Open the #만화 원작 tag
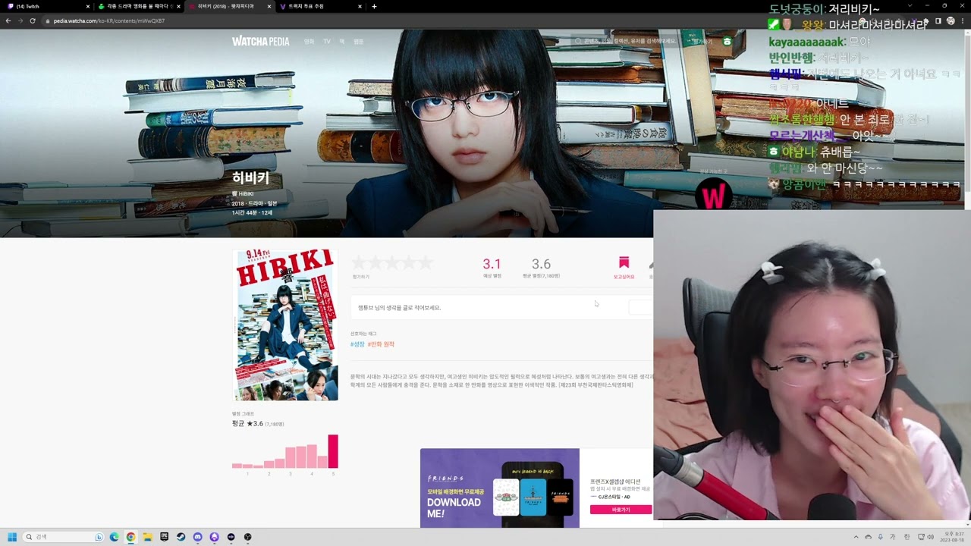Viewport: 971px width, 546px height. [x=381, y=344]
